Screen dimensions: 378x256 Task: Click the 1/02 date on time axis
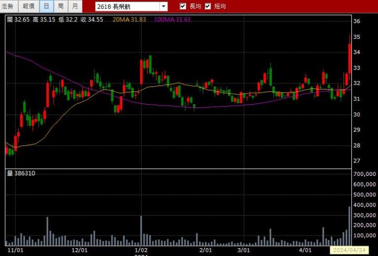pos(141,250)
